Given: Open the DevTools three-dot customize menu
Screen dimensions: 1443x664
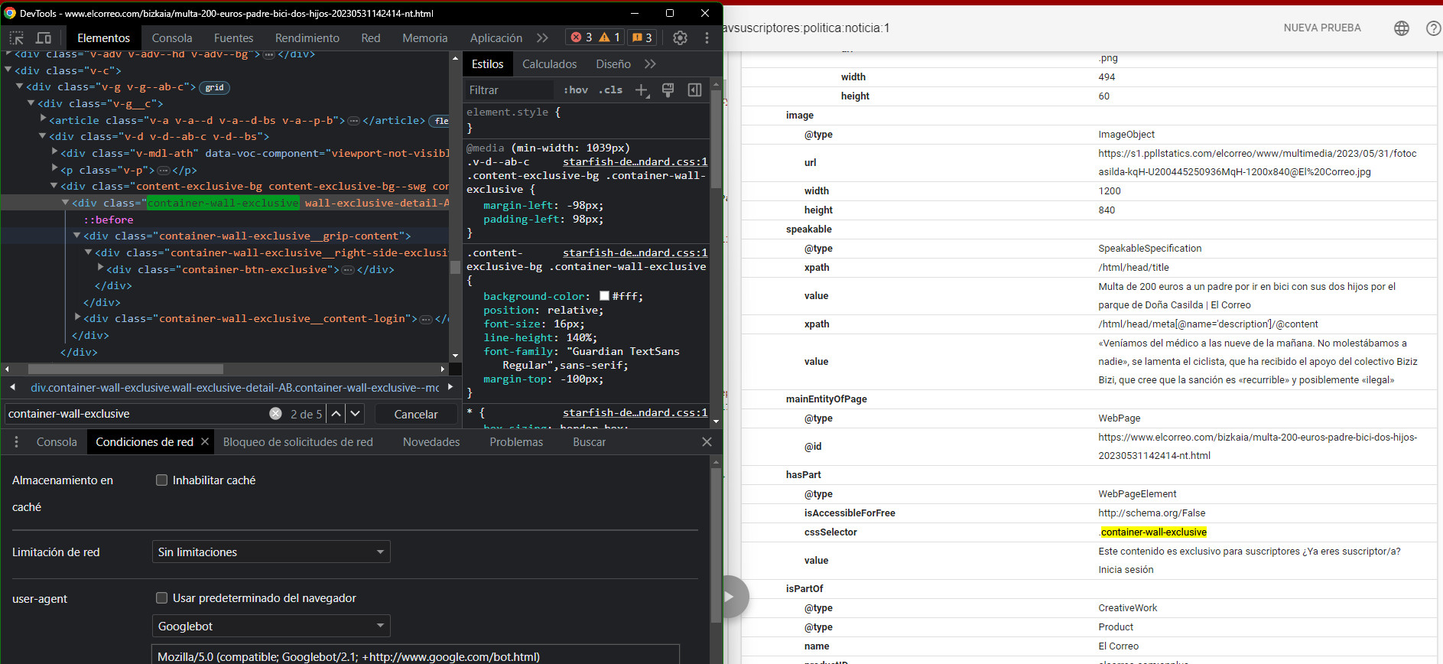Looking at the screenshot, I should [707, 37].
